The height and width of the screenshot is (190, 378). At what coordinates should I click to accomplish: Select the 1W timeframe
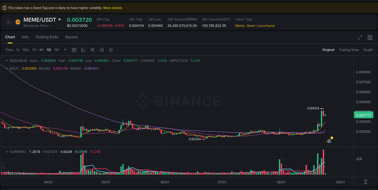click(56, 49)
